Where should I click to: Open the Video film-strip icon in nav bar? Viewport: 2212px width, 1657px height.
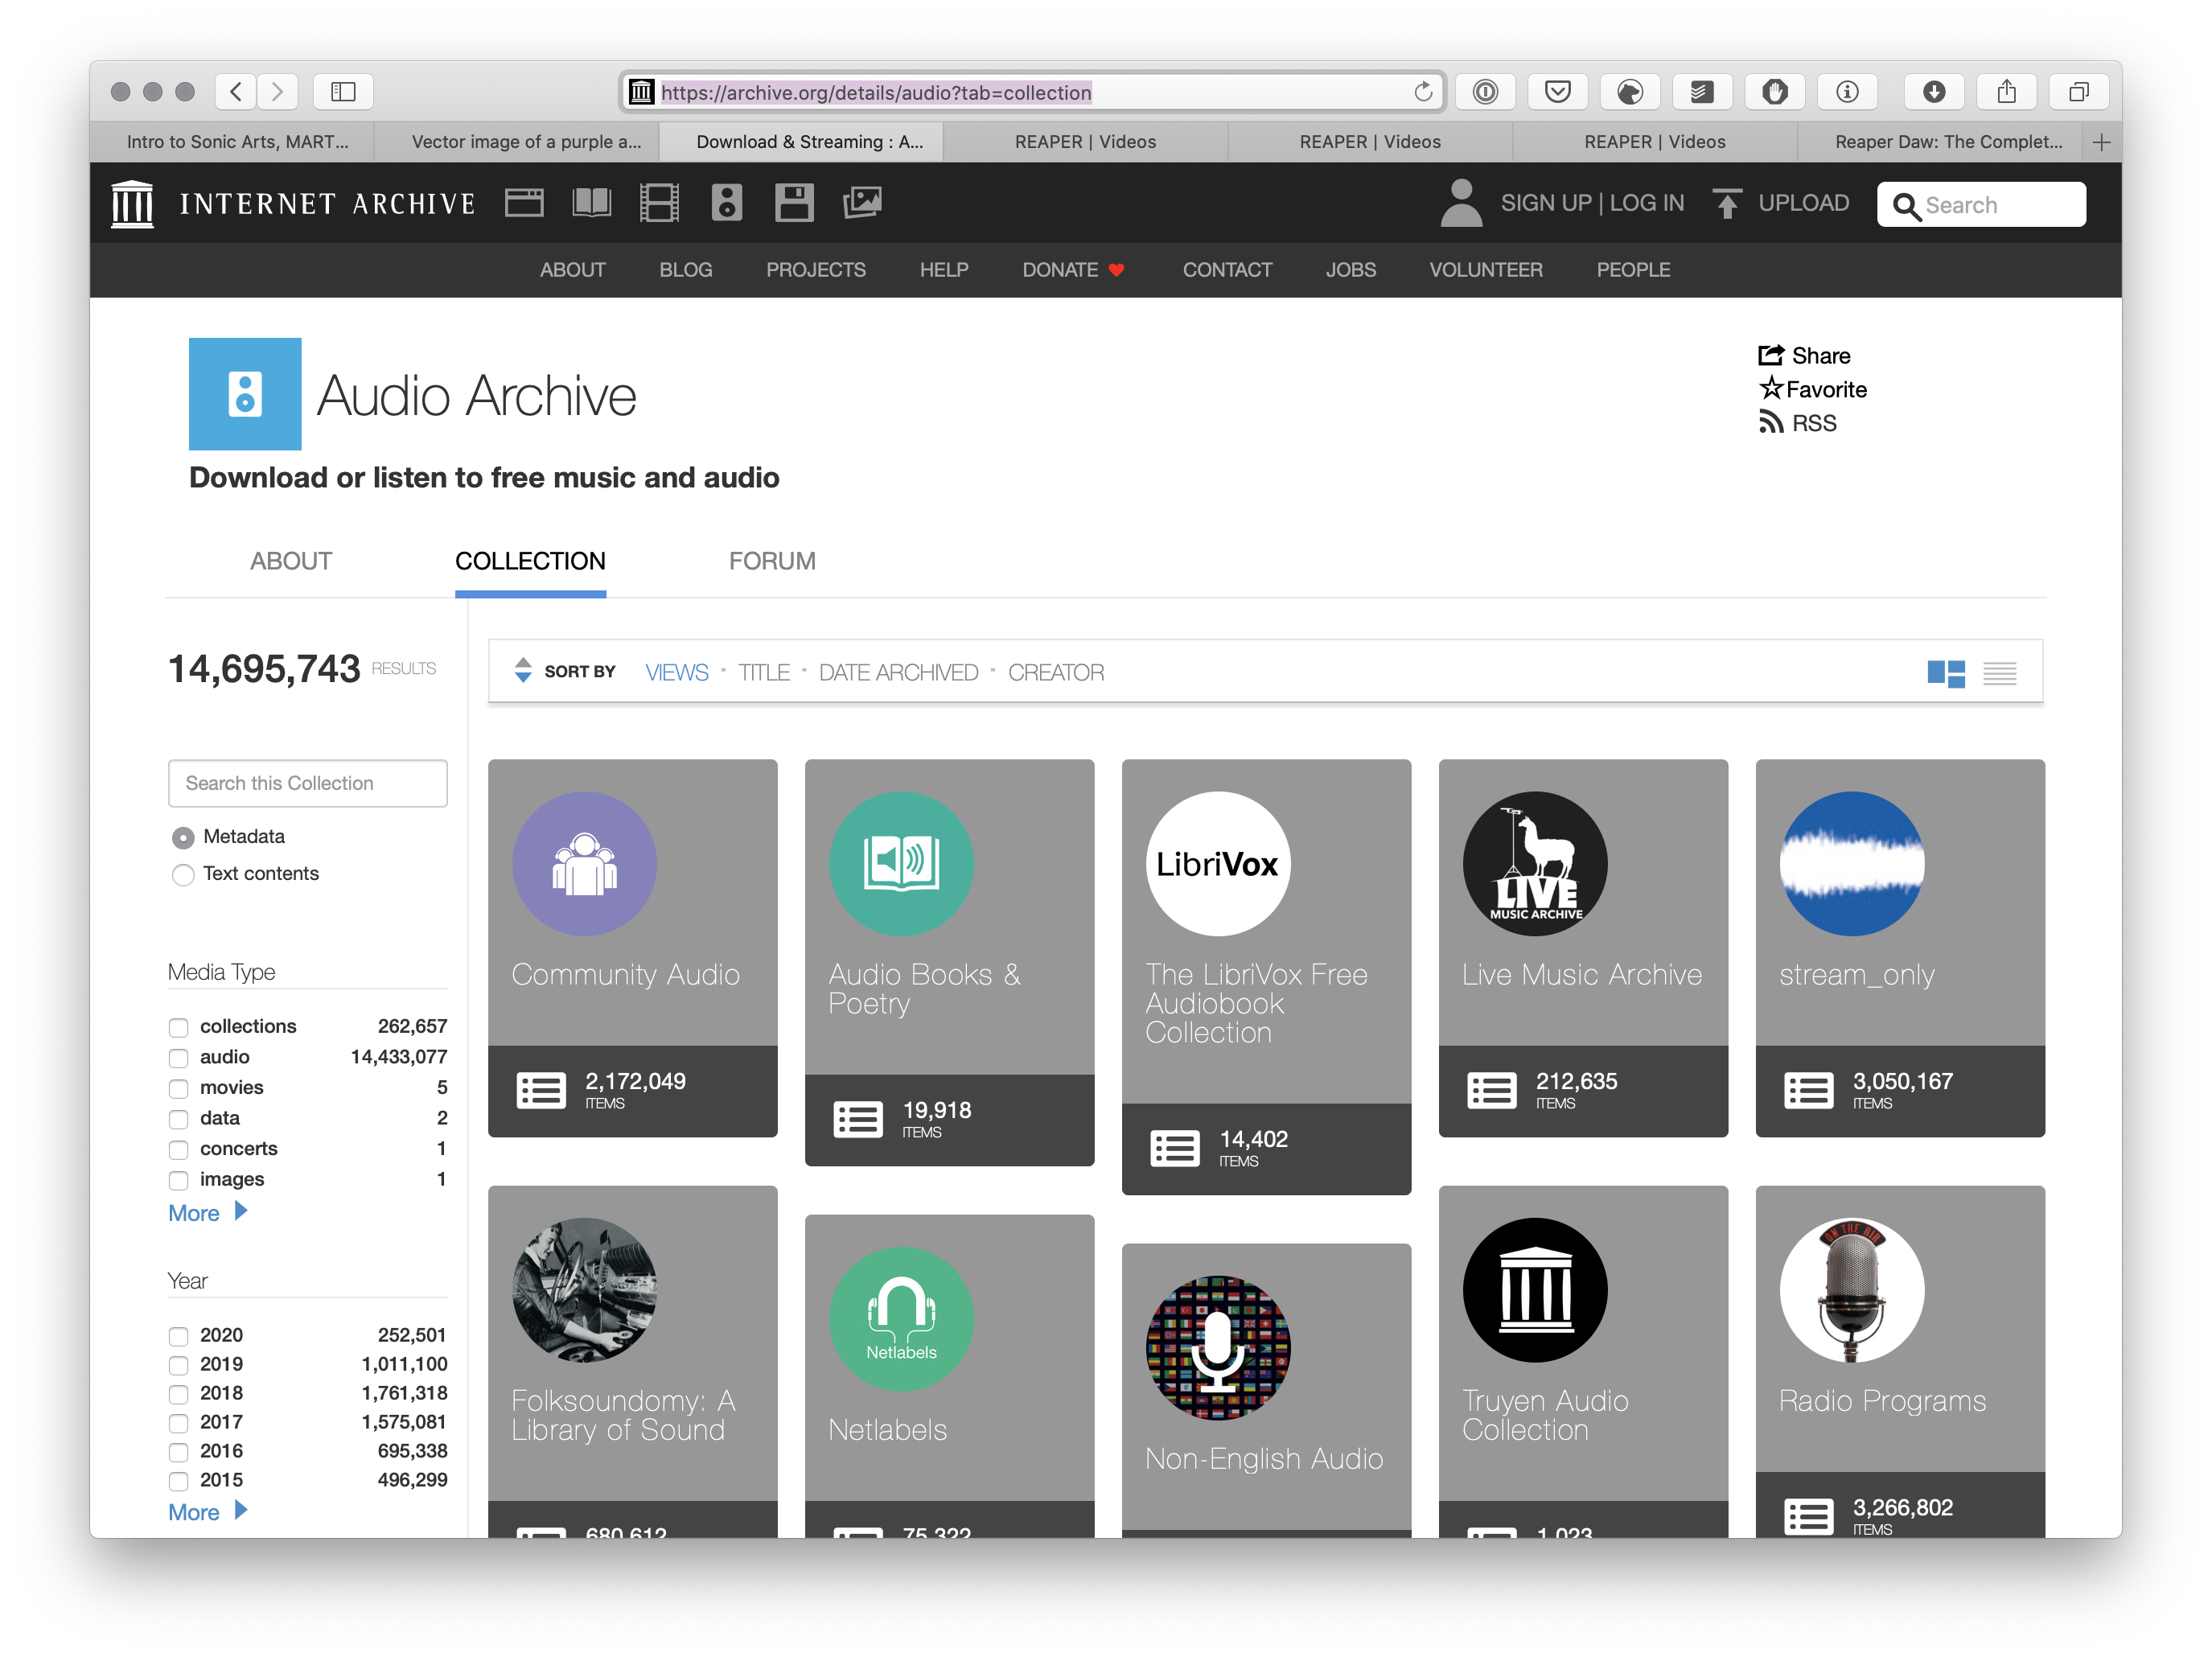(x=659, y=203)
